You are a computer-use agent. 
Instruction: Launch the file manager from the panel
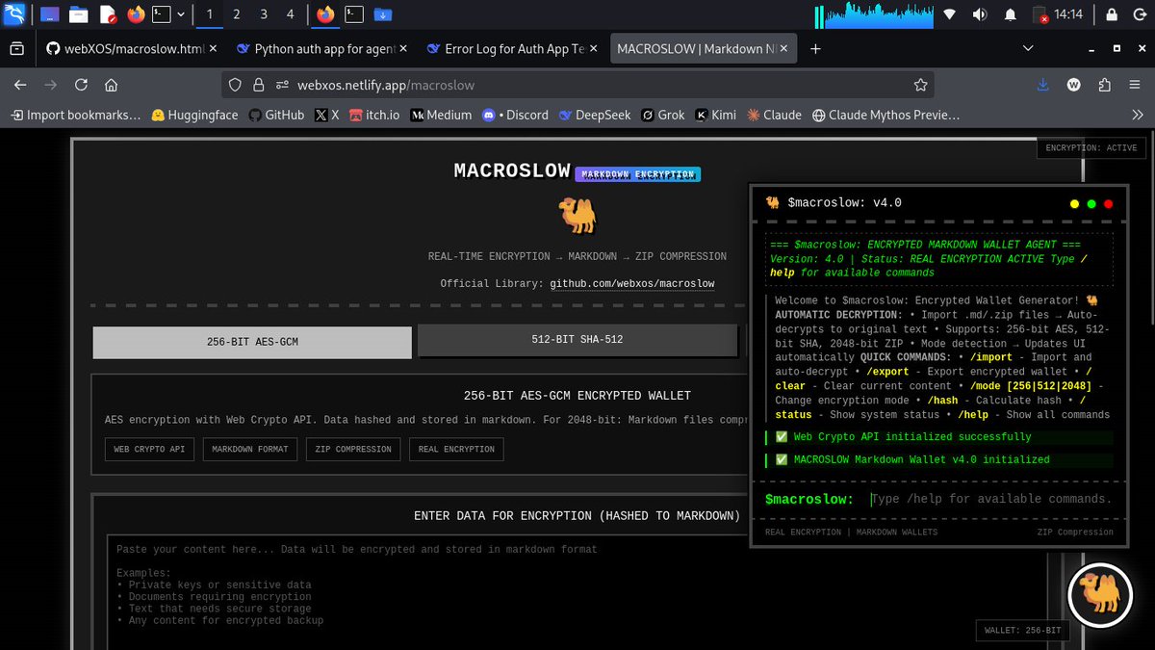(x=78, y=14)
